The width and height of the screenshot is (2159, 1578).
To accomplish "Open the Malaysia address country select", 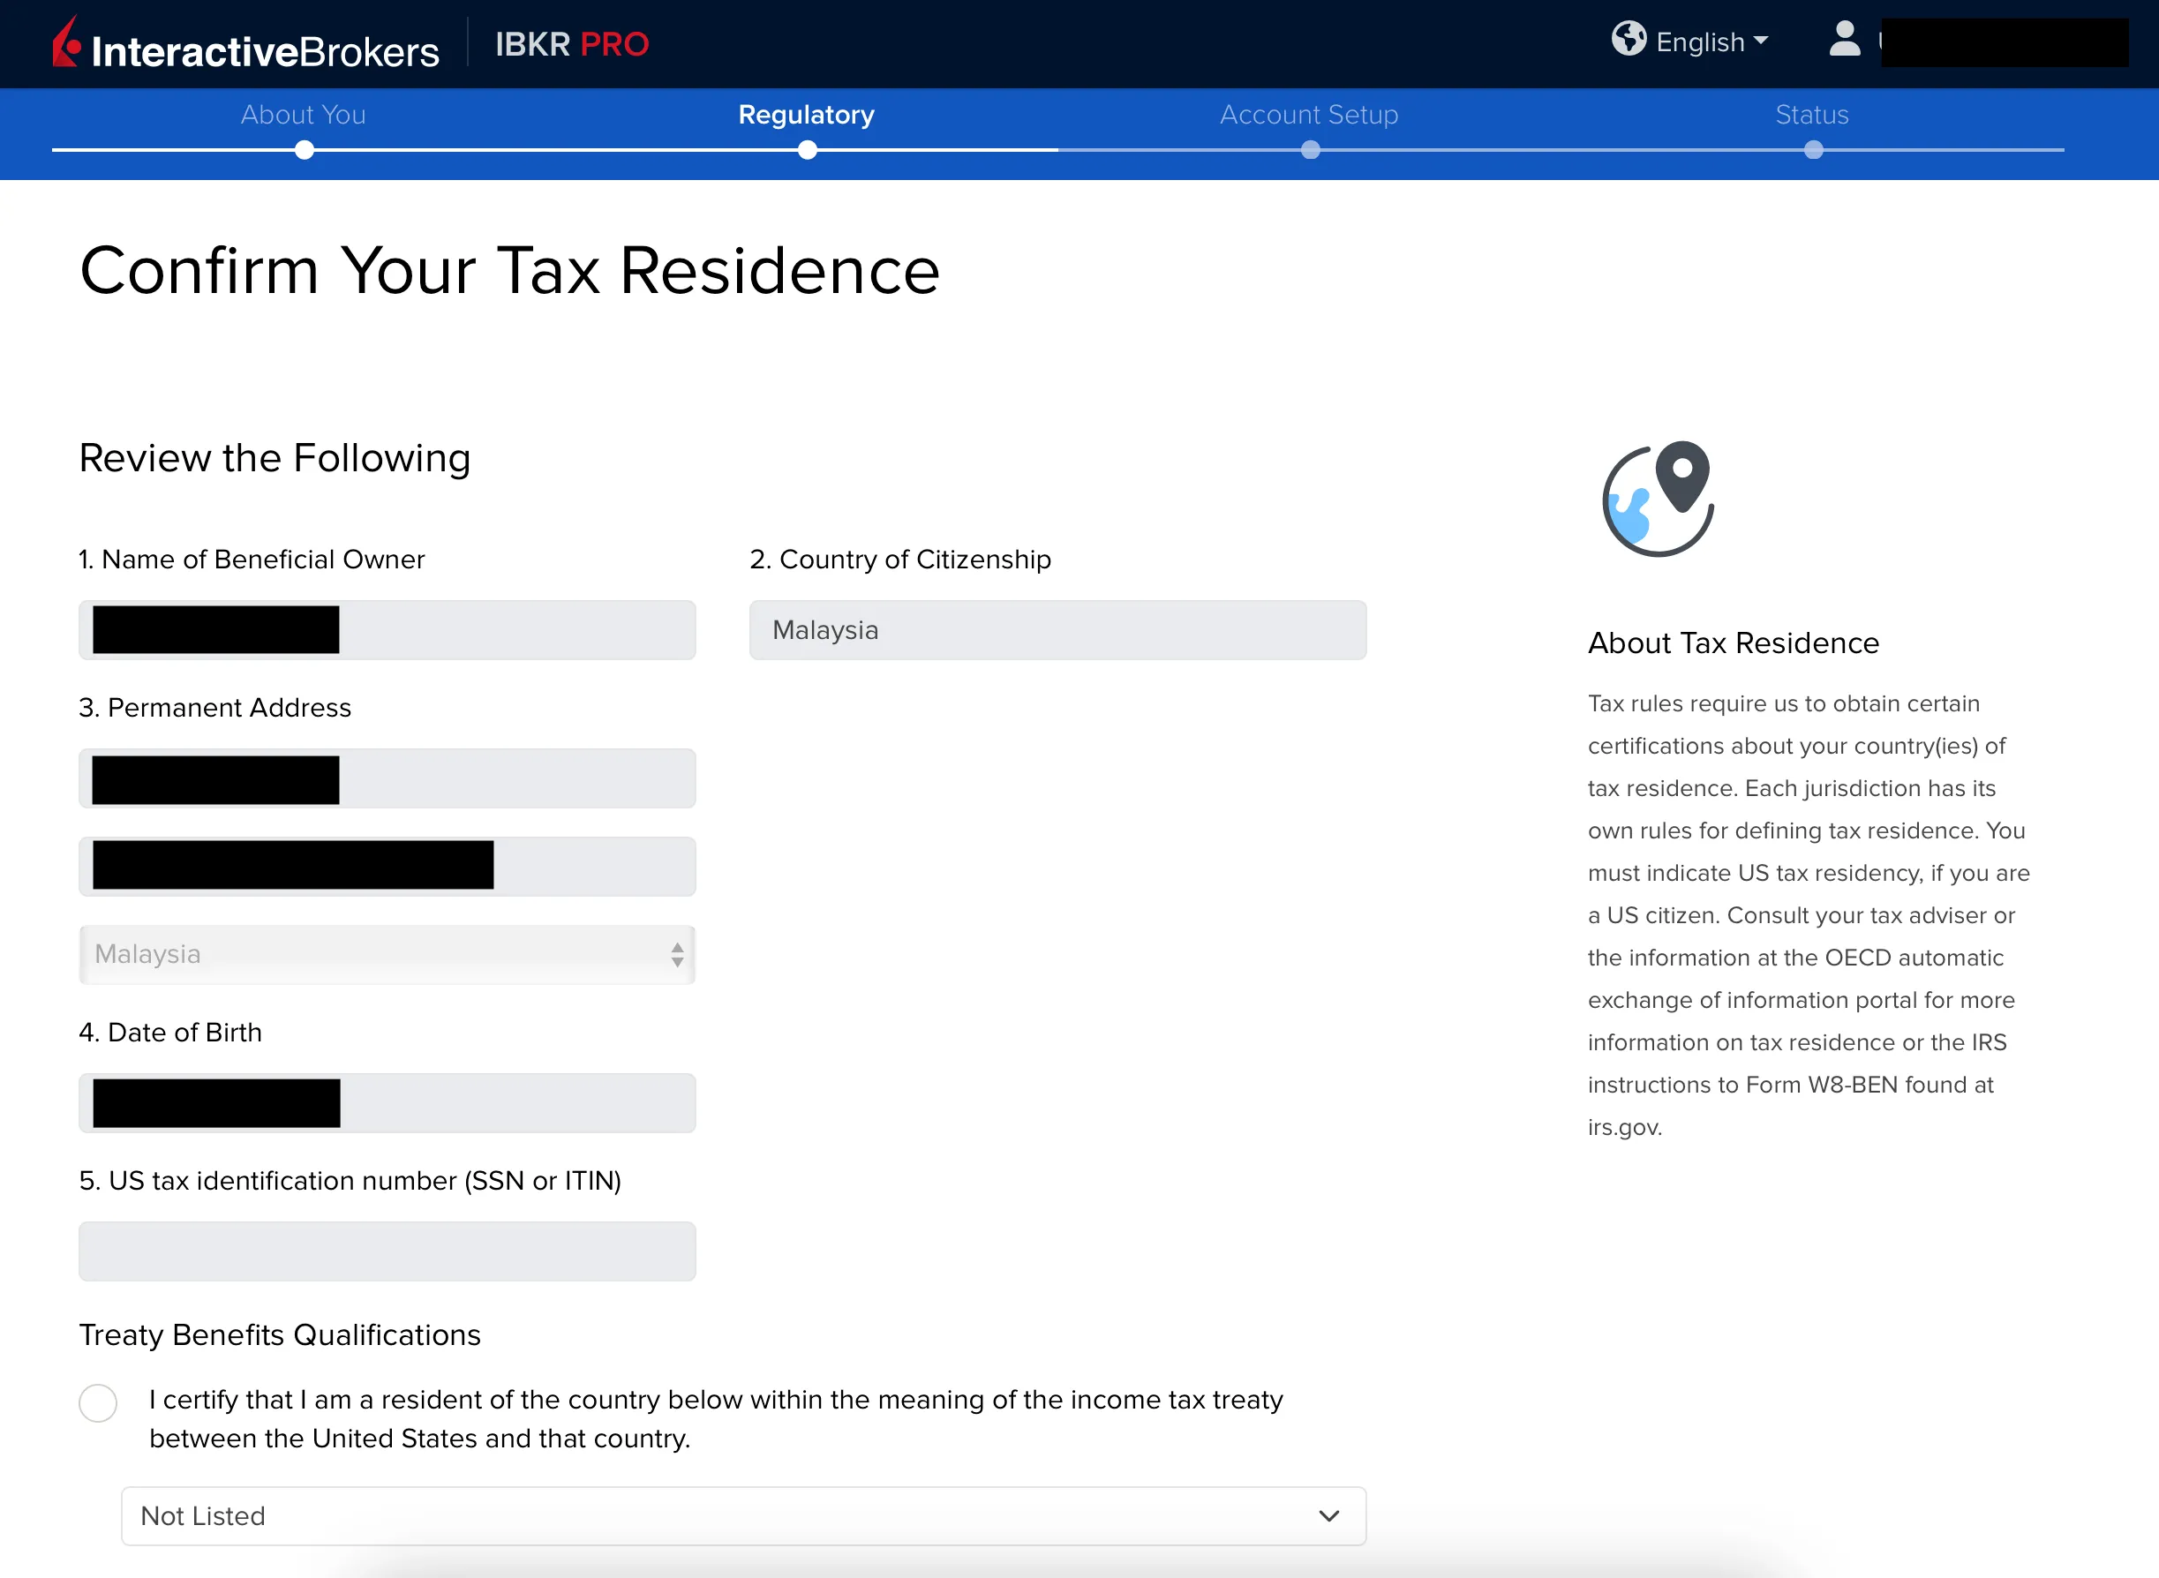I will pyautogui.click(x=387, y=954).
